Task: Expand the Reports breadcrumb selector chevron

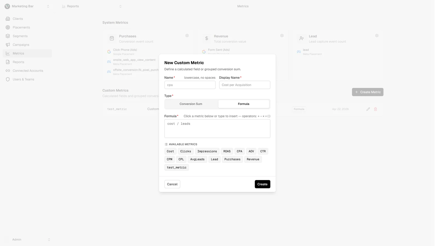Action: [x=120, y=6]
